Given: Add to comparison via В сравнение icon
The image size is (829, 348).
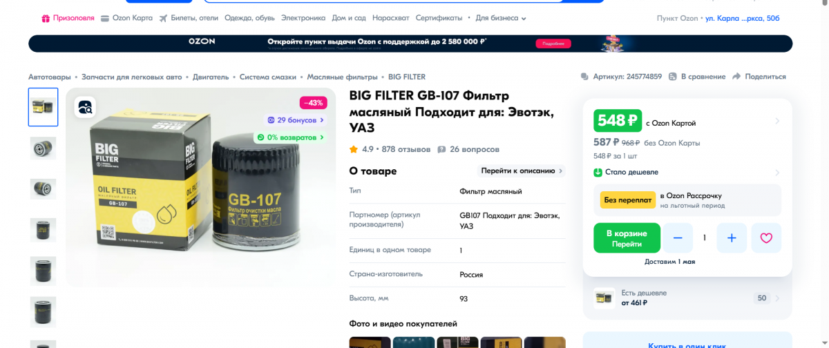Looking at the screenshot, I should click(x=673, y=77).
